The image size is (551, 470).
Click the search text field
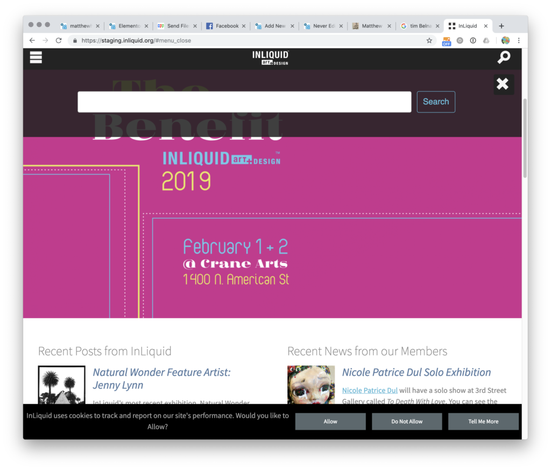click(x=244, y=102)
